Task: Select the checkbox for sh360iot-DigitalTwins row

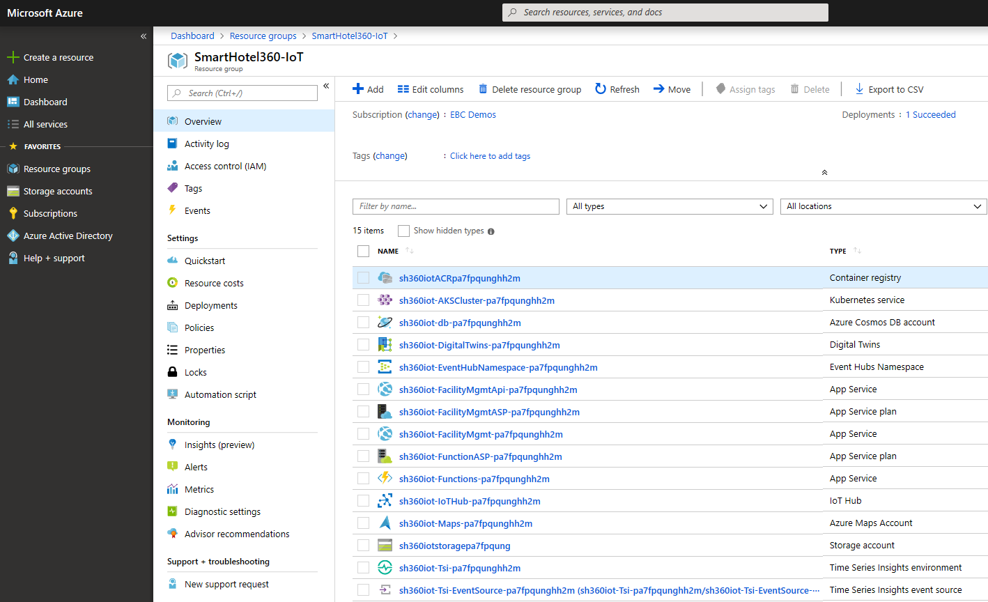Action: tap(363, 345)
